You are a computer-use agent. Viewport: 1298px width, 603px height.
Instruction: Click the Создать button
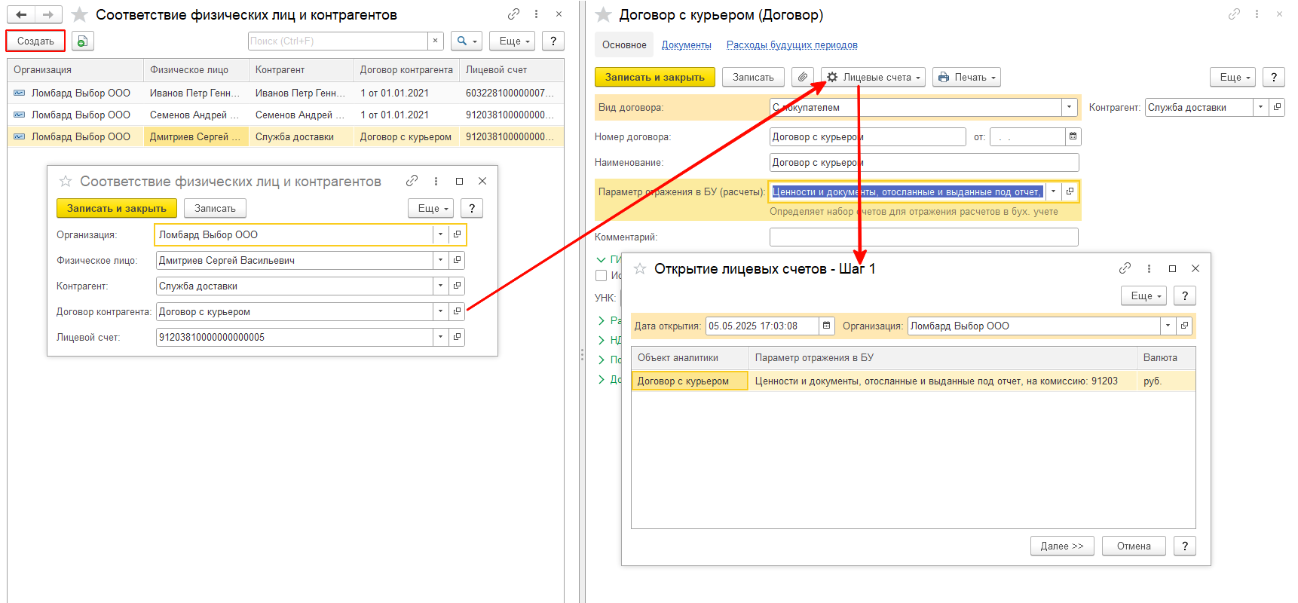(x=35, y=41)
